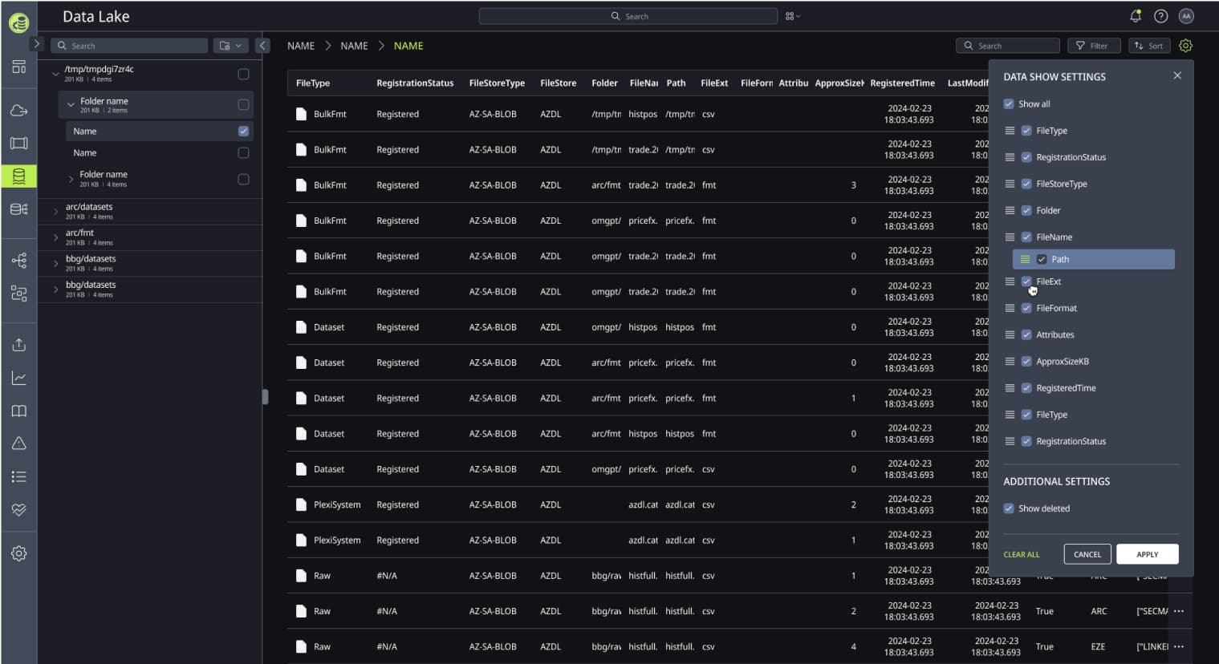Open the notifications bell
This screenshot has height=664, width=1219.
[1136, 16]
